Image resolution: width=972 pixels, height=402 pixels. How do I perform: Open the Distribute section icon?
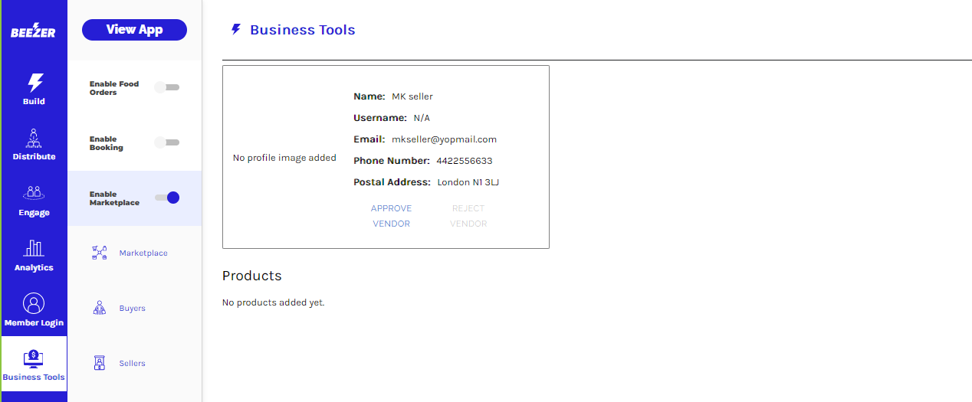tap(34, 139)
